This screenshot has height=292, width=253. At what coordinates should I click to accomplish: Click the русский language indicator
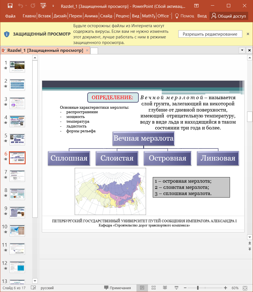click(x=47, y=288)
